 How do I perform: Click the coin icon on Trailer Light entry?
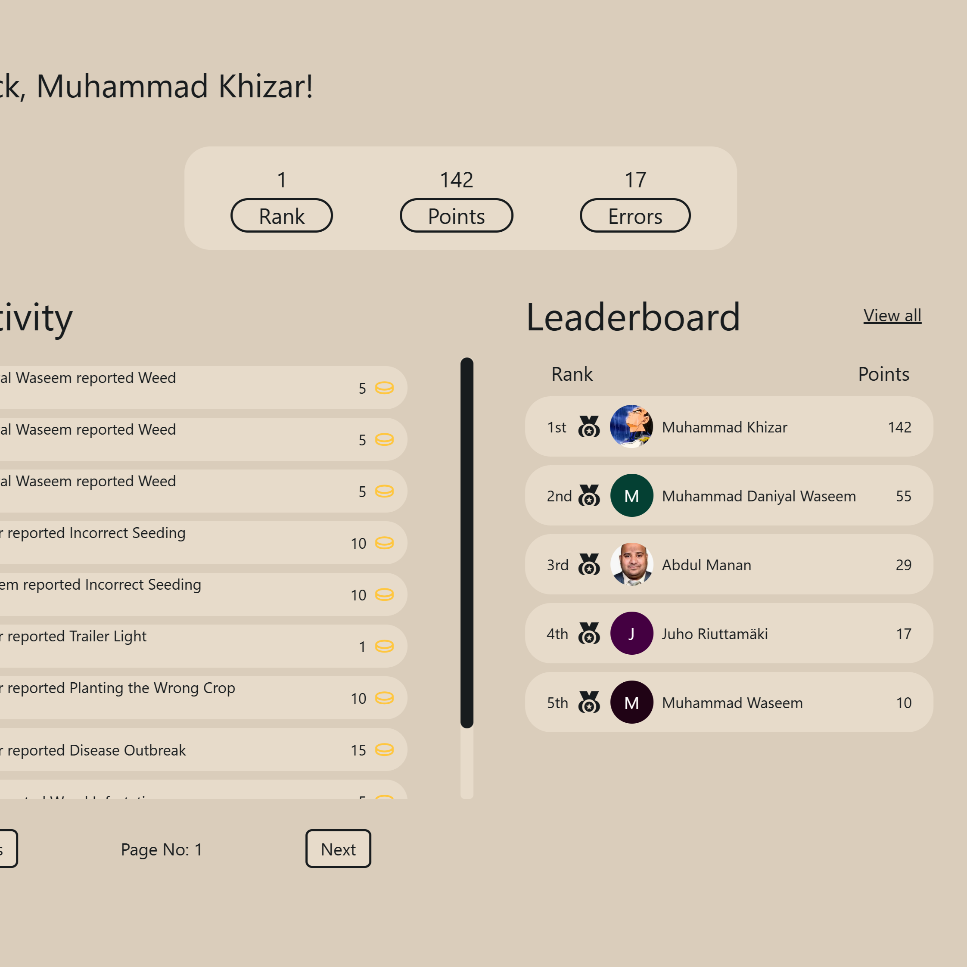tap(384, 646)
